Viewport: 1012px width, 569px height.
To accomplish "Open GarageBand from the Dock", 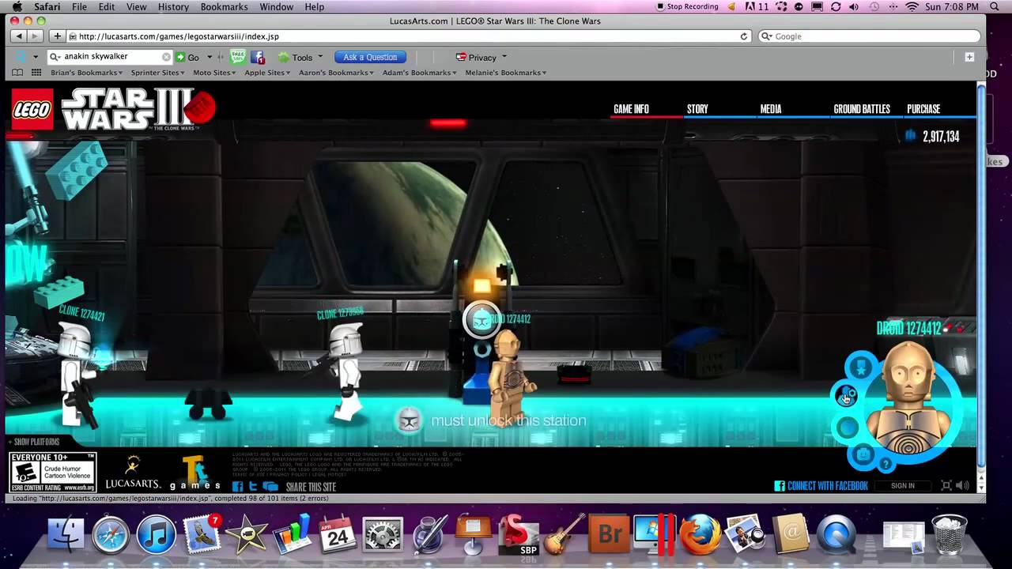I will [564, 534].
